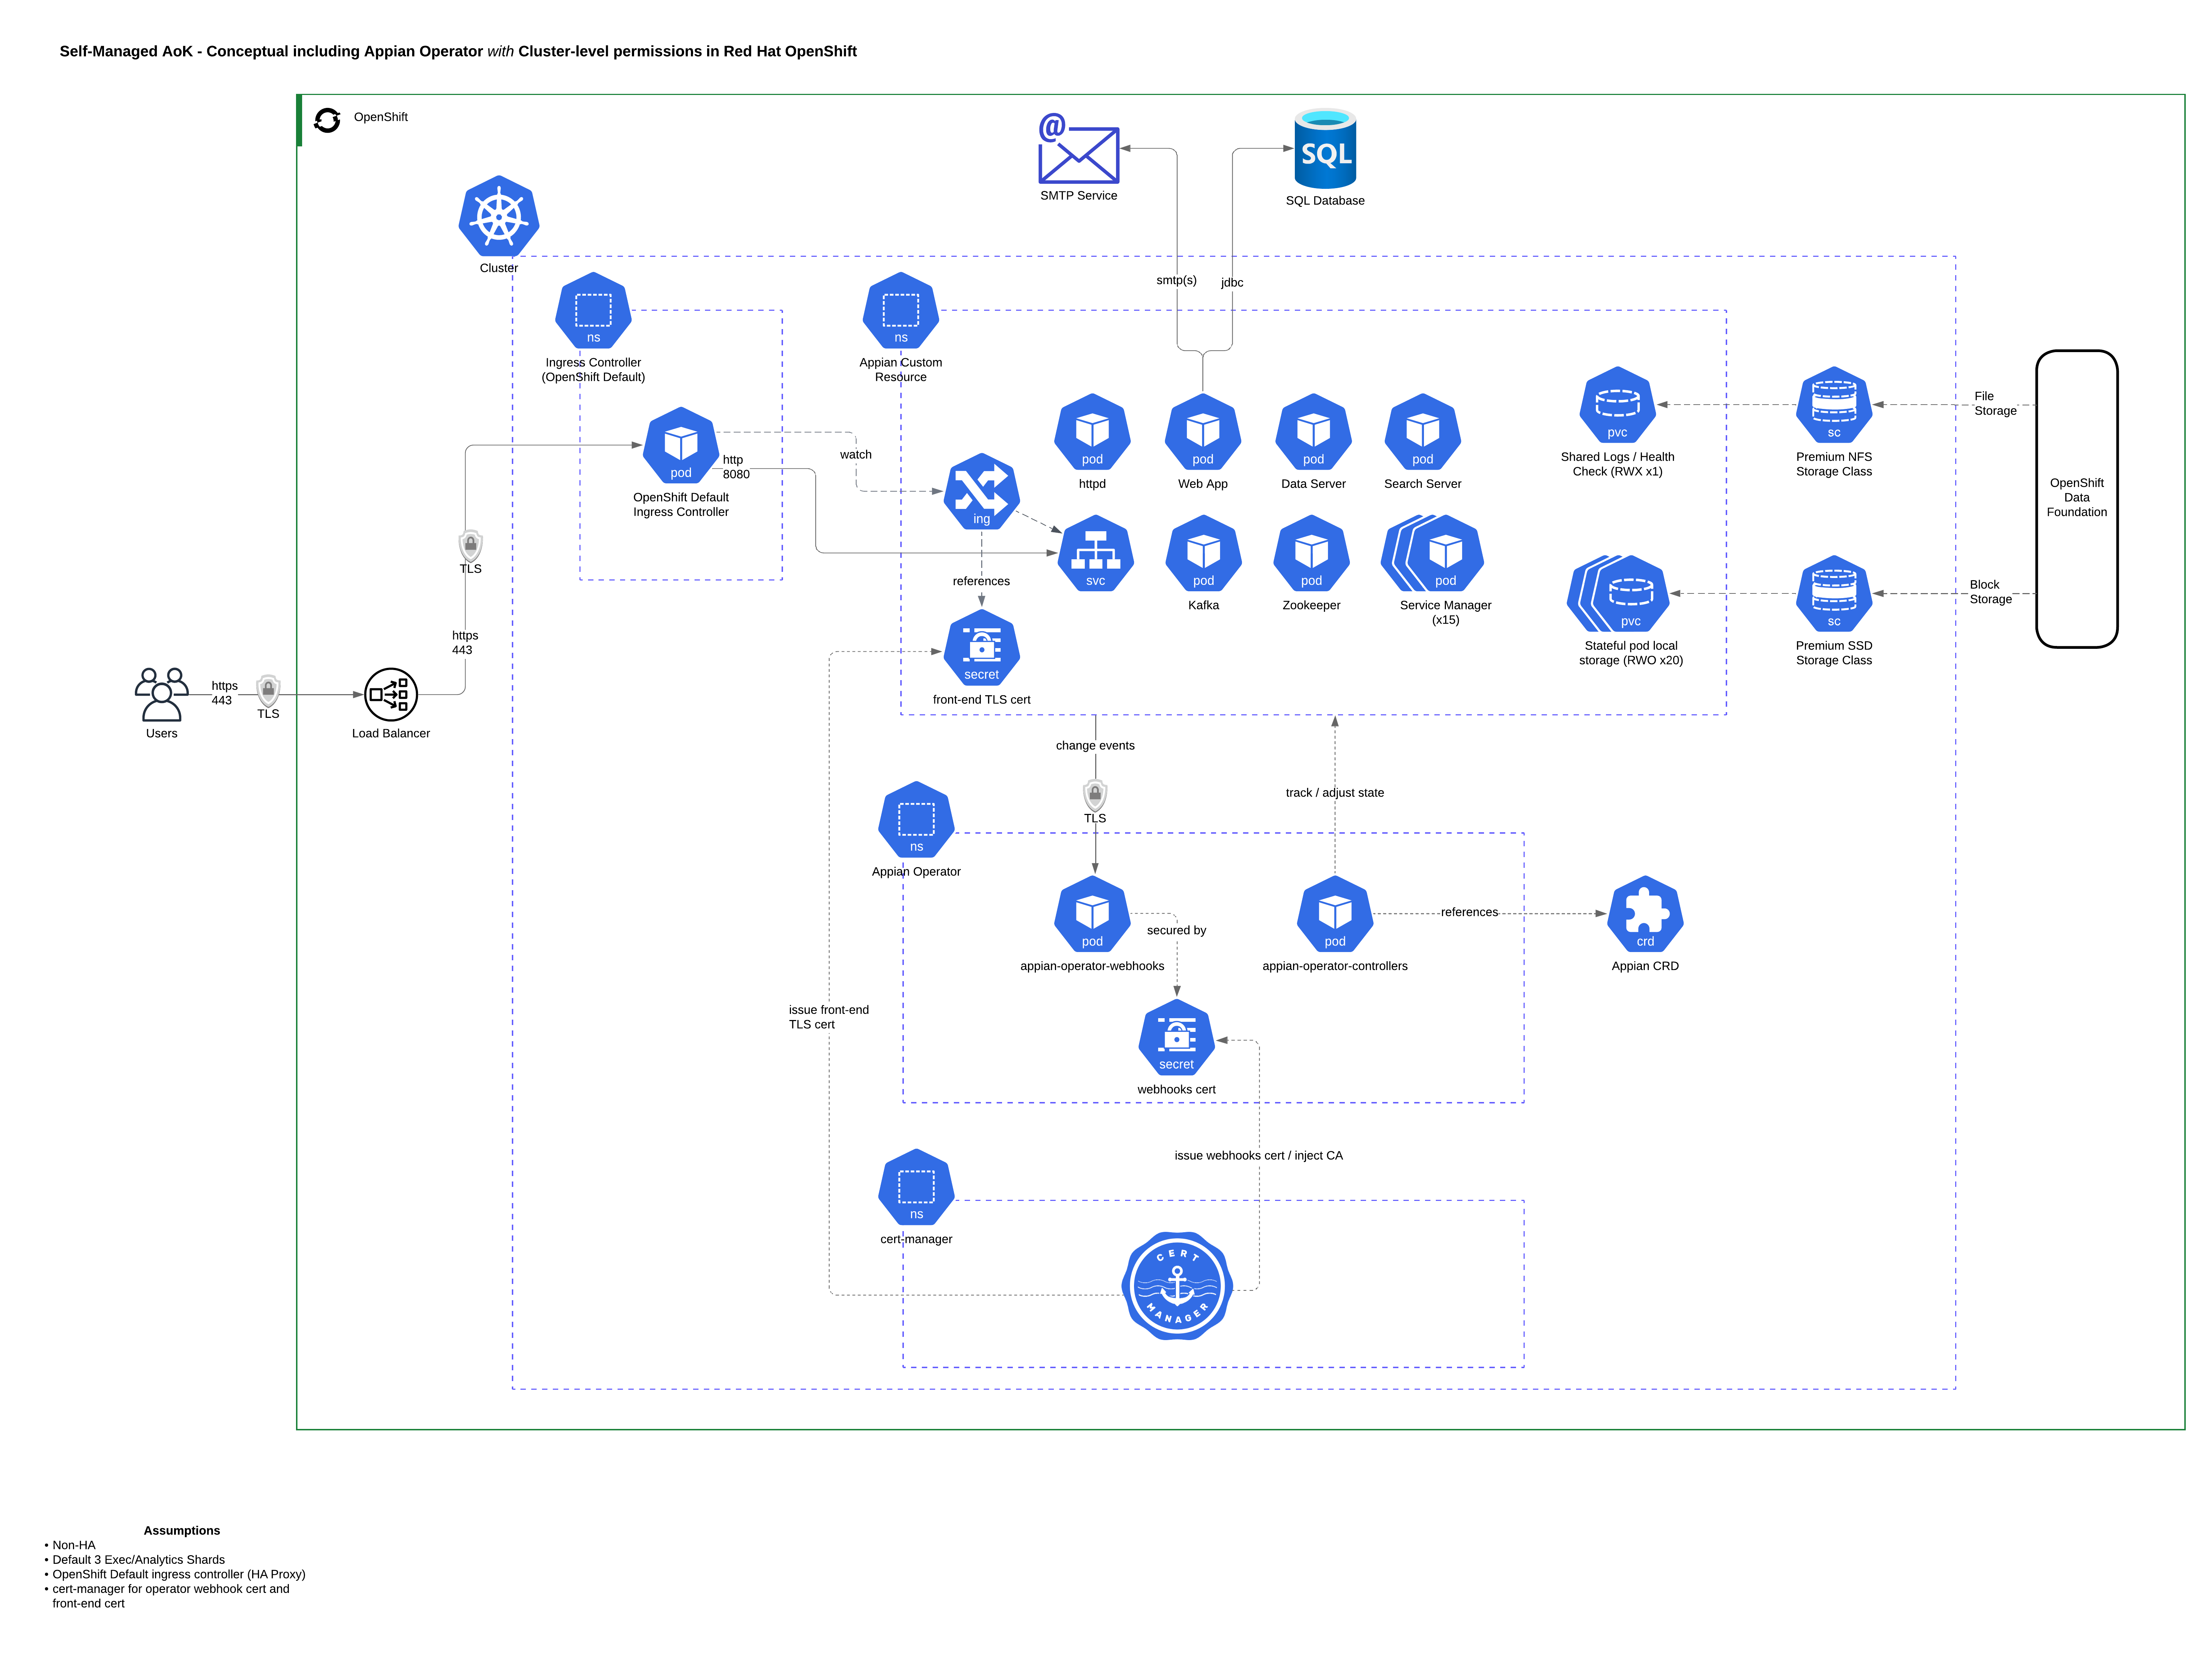Click the 'track / adjust state' label
Screen dimensions: 2212x1653
point(1335,793)
